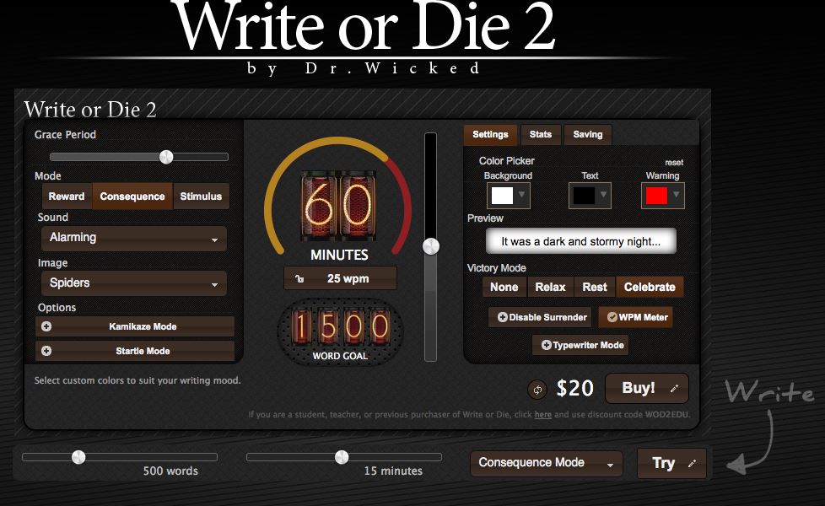Click the checkmark icon on WPM Meter
Image resolution: width=825 pixels, height=506 pixels.
point(612,317)
